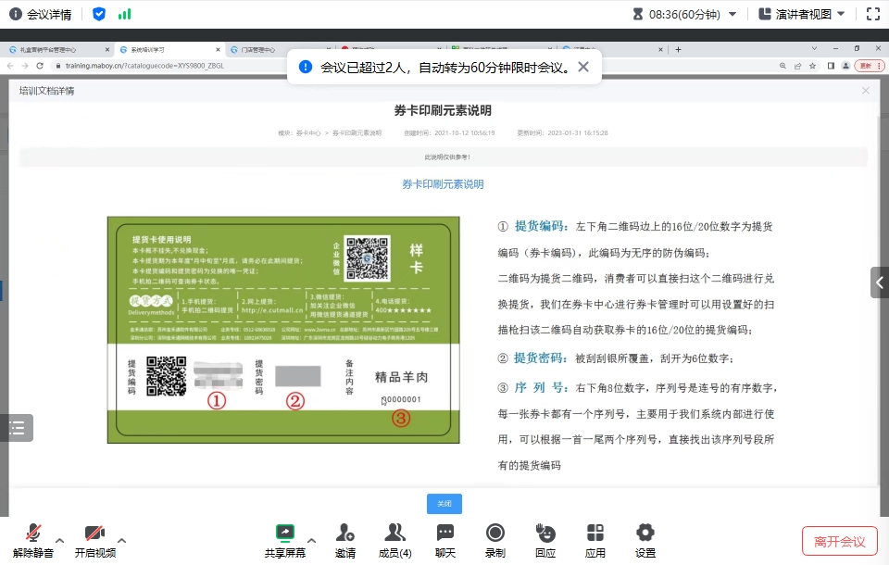The height and width of the screenshot is (565, 889).
Task: Open meeting settings (设置)
Action: click(645, 533)
